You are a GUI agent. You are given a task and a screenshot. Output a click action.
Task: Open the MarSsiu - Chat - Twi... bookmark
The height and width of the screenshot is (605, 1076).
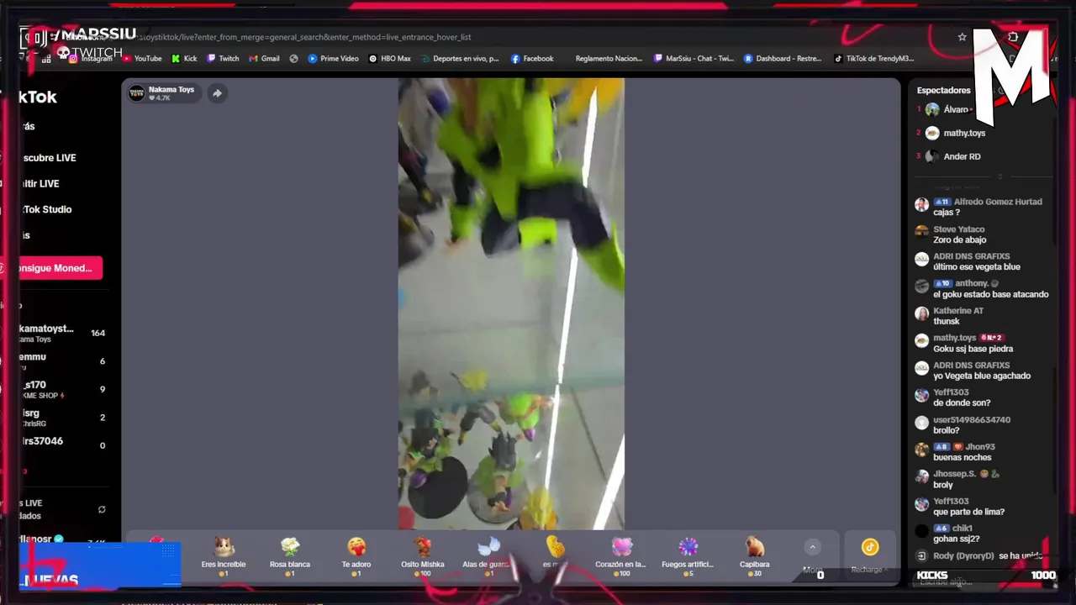694,59
